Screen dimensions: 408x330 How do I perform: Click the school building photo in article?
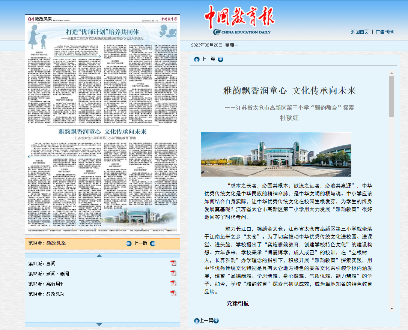tap(276, 154)
